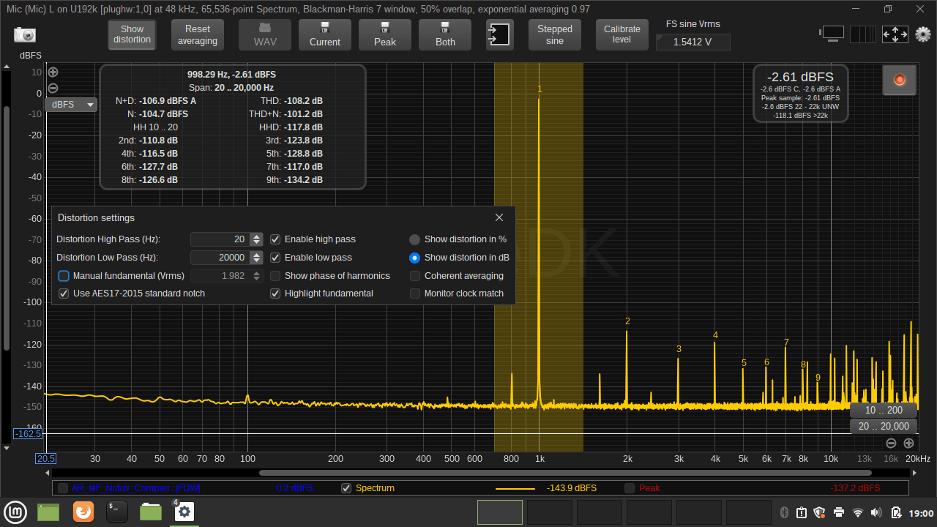Click the yellow Spectrum line swatch
937x527 pixels.
pyautogui.click(x=515, y=488)
